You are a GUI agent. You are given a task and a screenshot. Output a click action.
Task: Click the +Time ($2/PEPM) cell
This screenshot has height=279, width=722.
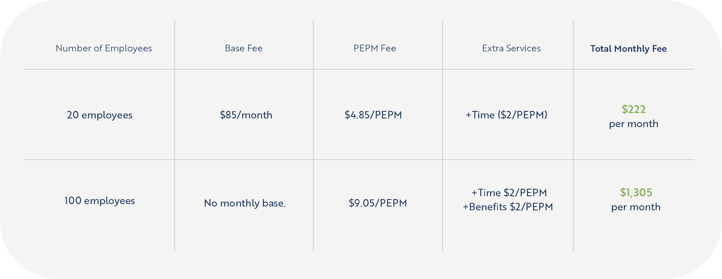[x=506, y=115]
